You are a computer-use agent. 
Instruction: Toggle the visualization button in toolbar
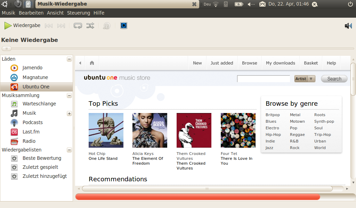pos(123,26)
